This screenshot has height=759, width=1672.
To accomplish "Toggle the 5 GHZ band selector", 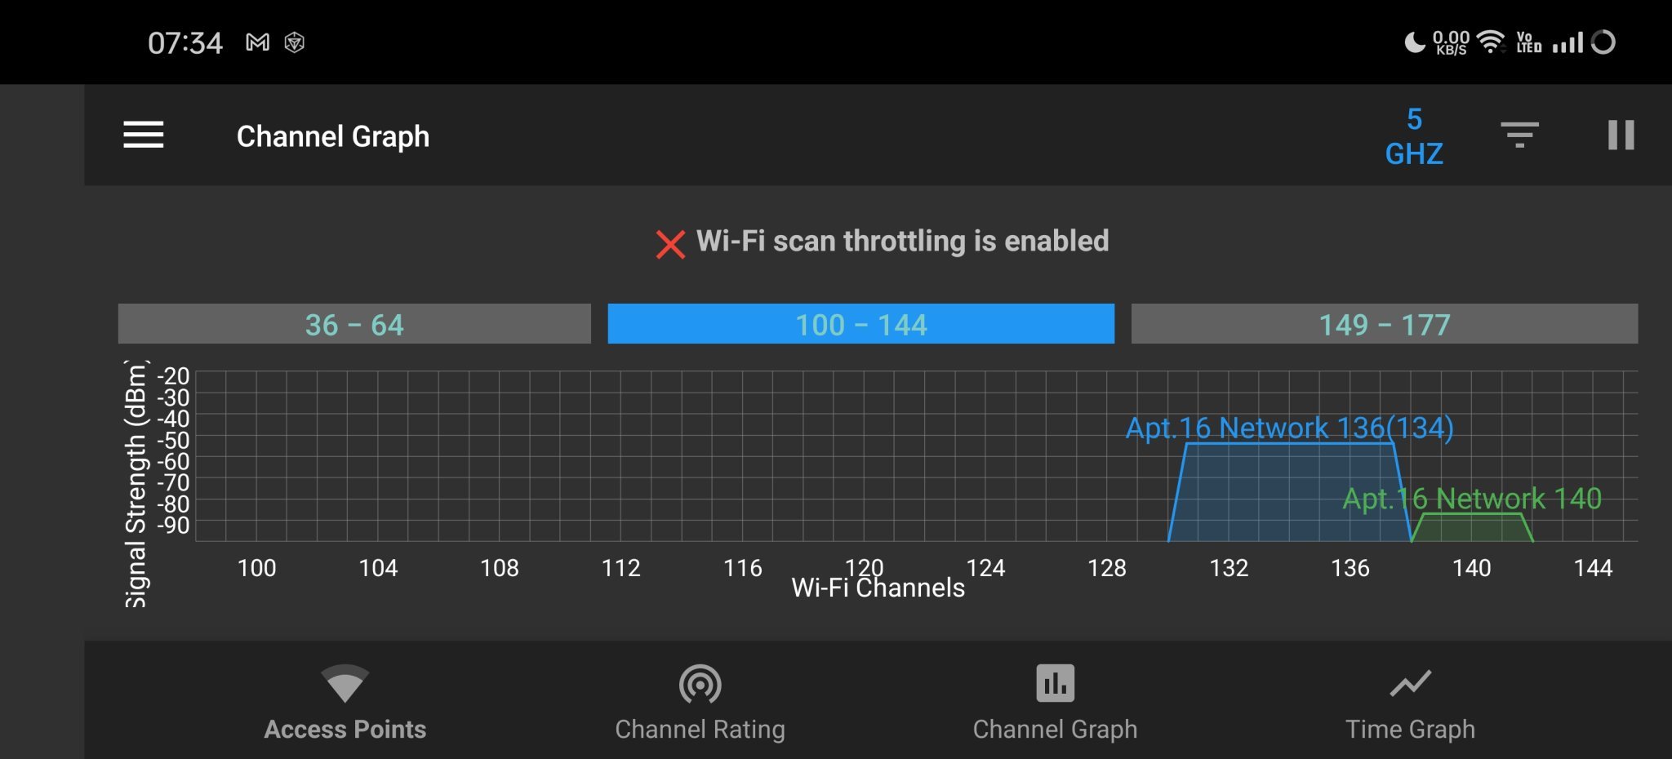I will (1414, 136).
